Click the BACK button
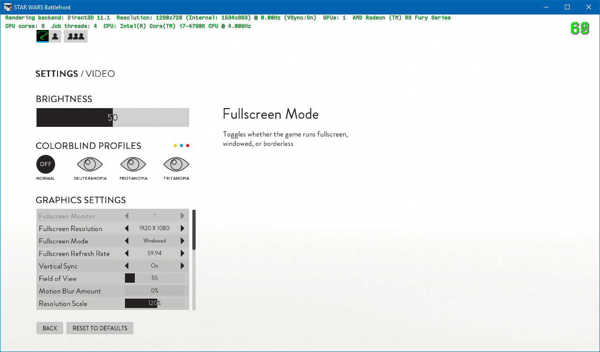Image resolution: width=600 pixels, height=352 pixels. tap(50, 328)
